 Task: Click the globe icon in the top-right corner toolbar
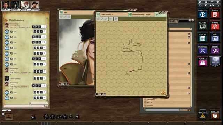click(218, 2)
